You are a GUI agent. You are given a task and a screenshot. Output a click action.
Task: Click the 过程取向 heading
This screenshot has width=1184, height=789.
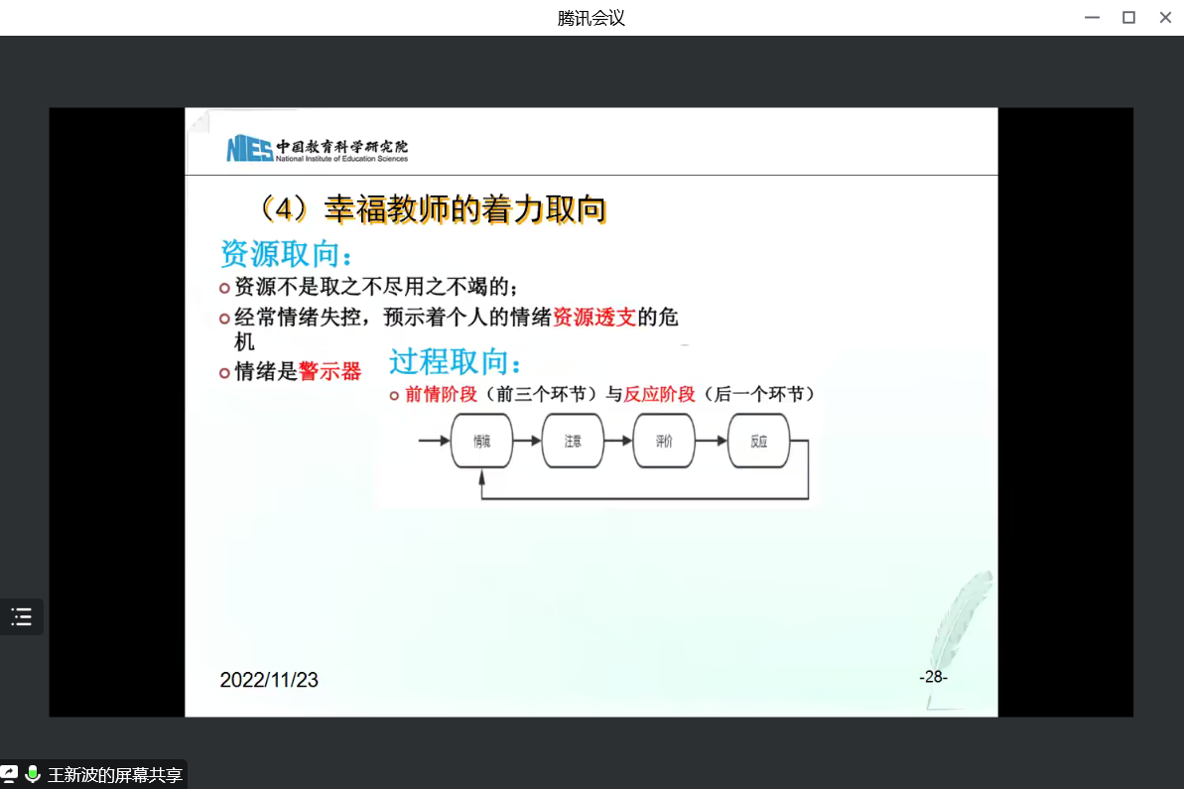pos(455,361)
